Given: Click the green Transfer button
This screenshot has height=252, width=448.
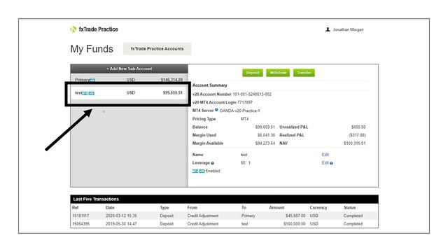Looking at the screenshot, I should click(x=304, y=73).
